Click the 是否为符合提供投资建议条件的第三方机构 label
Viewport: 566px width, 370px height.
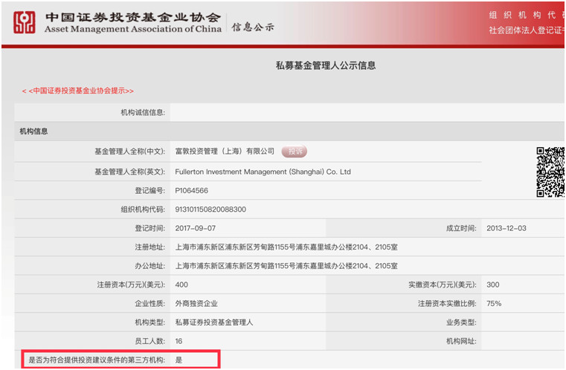[x=97, y=360]
